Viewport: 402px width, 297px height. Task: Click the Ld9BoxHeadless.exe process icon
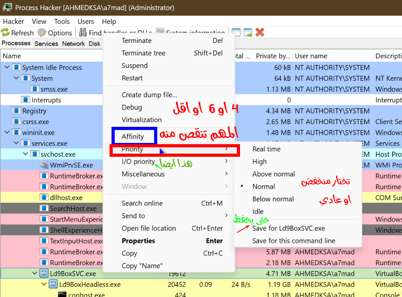(53, 284)
